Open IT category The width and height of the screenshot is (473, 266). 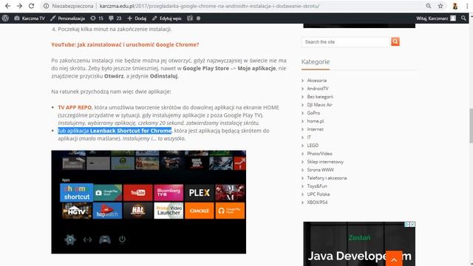(x=309, y=137)
